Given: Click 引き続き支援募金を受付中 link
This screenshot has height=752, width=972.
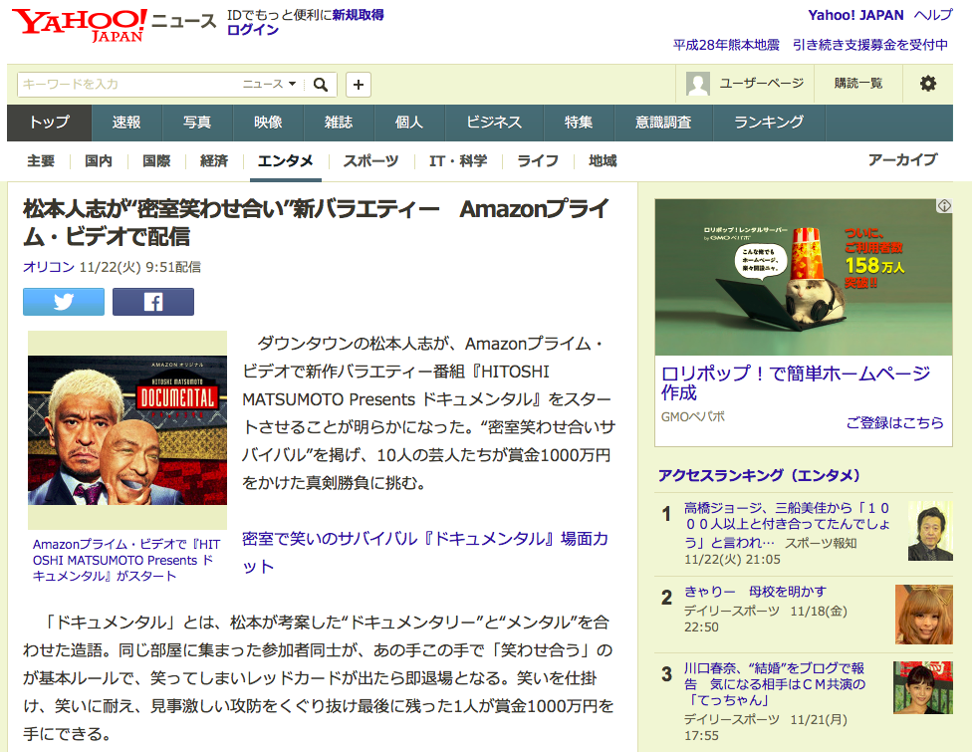Looking at the screenshot, I should 870,45.
